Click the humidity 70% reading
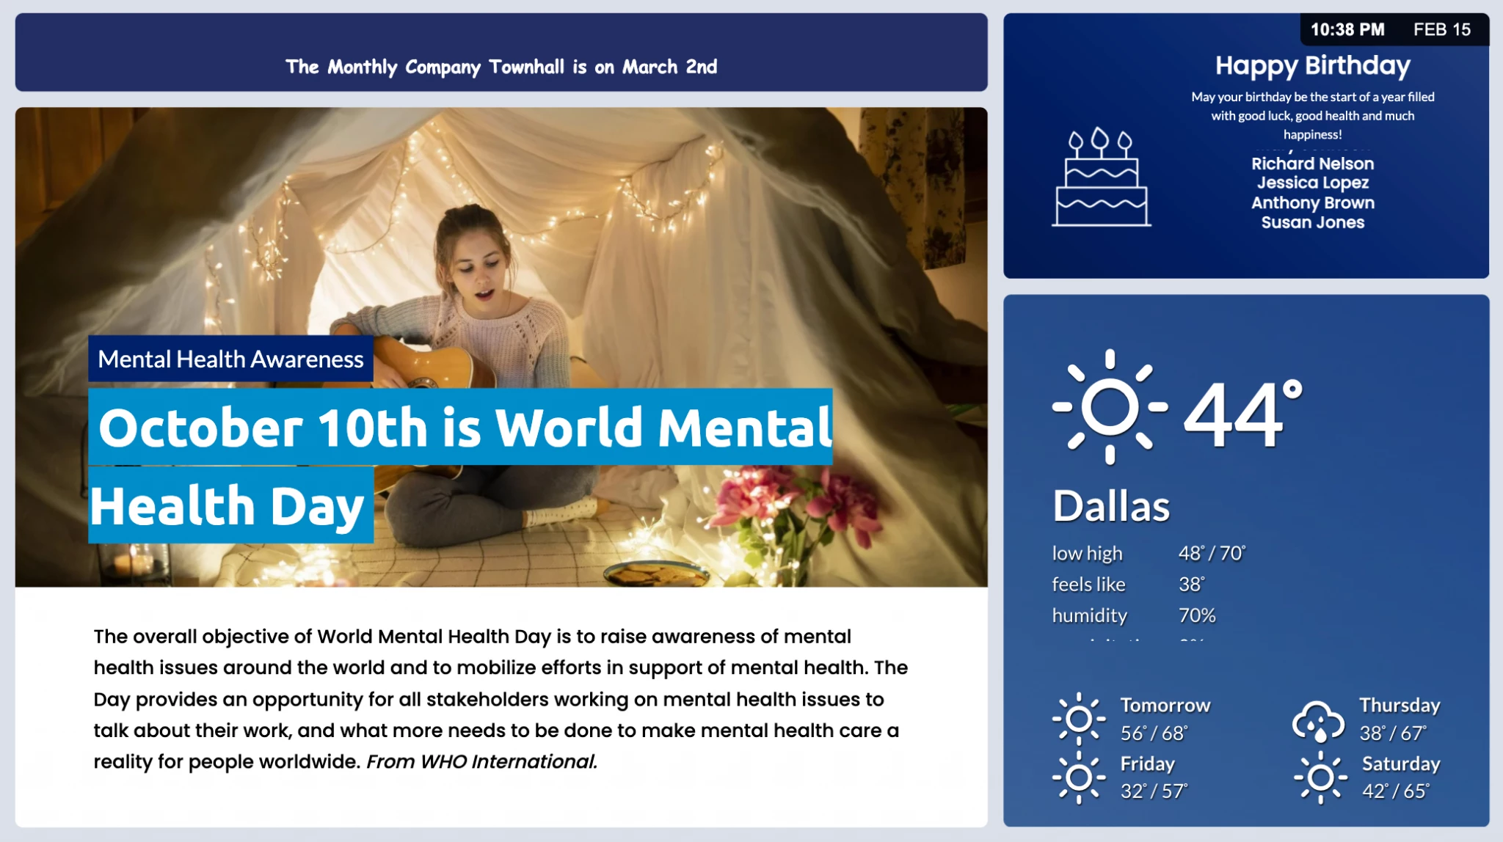 (1196, 615)
